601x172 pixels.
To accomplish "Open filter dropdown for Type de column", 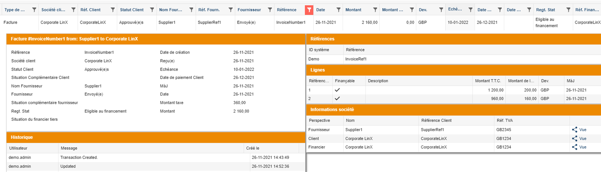I will (34, 10).
